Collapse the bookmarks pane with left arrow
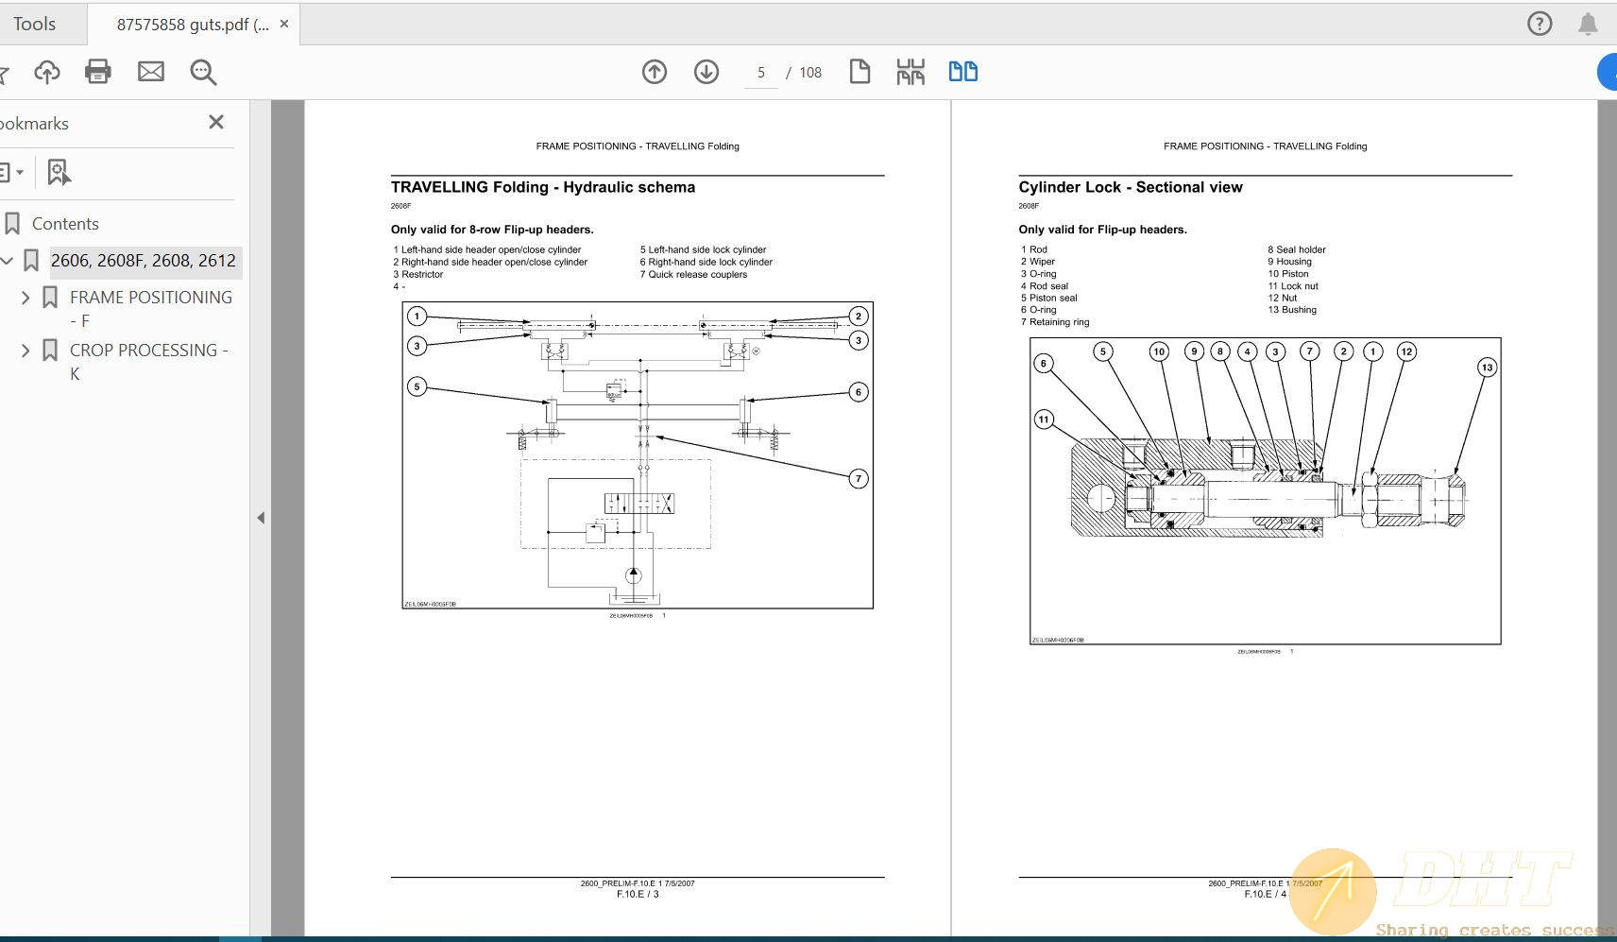This screenshot has width=1617, height=942. point(261,518)
